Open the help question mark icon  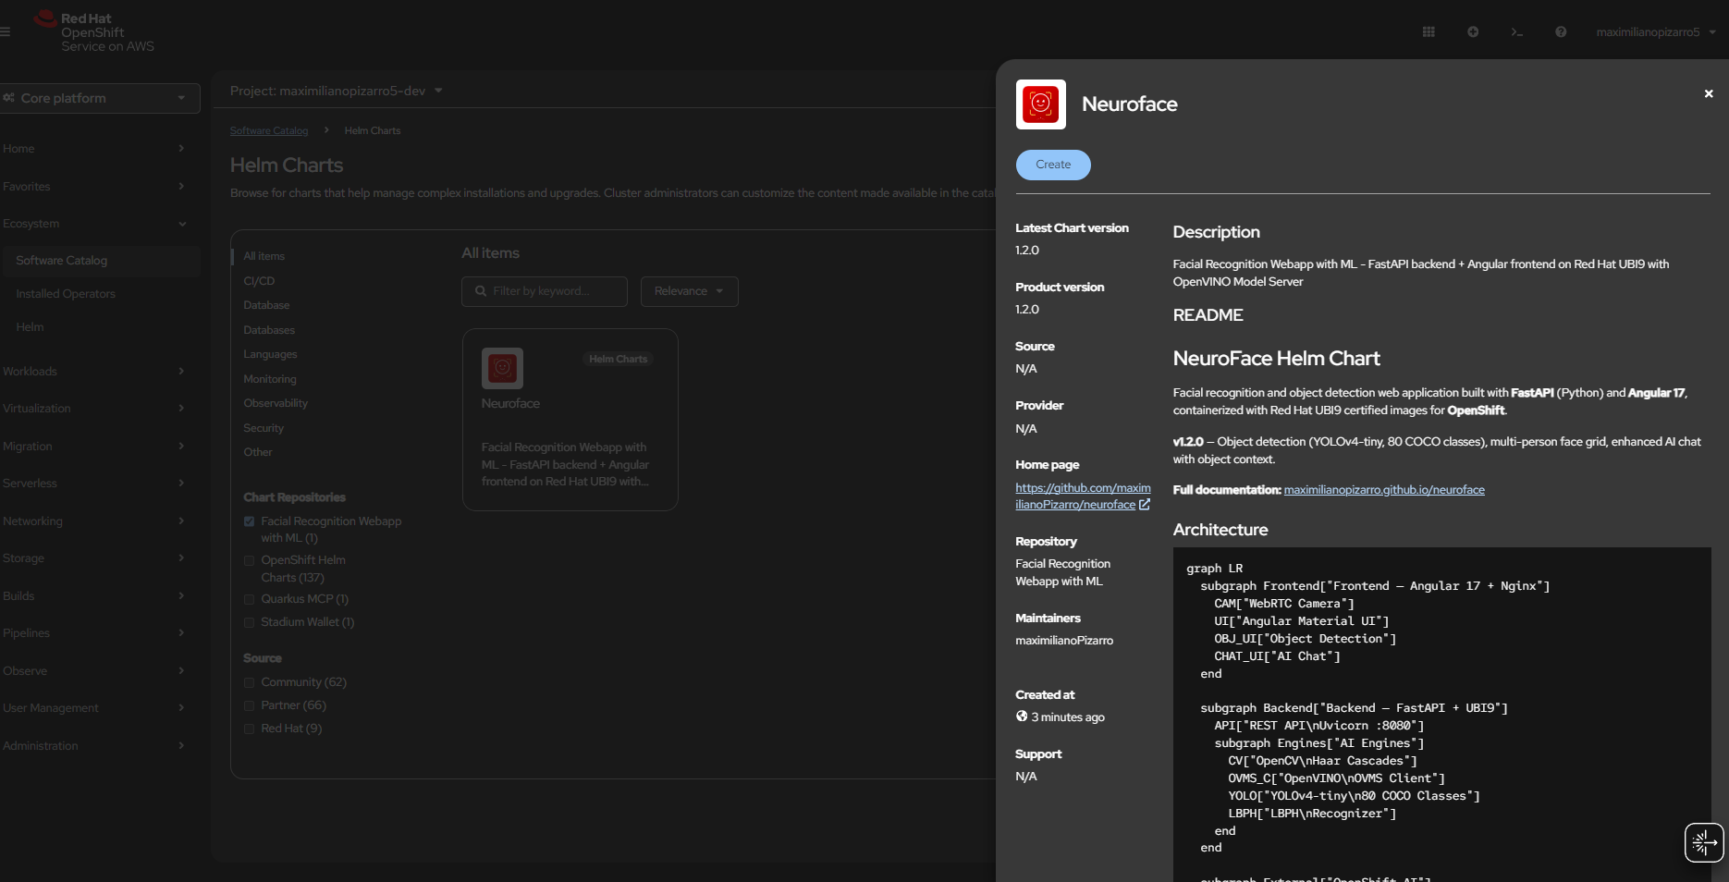(x=1561, y=32)
